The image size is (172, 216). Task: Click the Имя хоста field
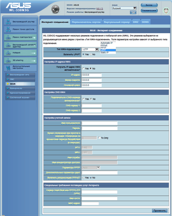99,198
